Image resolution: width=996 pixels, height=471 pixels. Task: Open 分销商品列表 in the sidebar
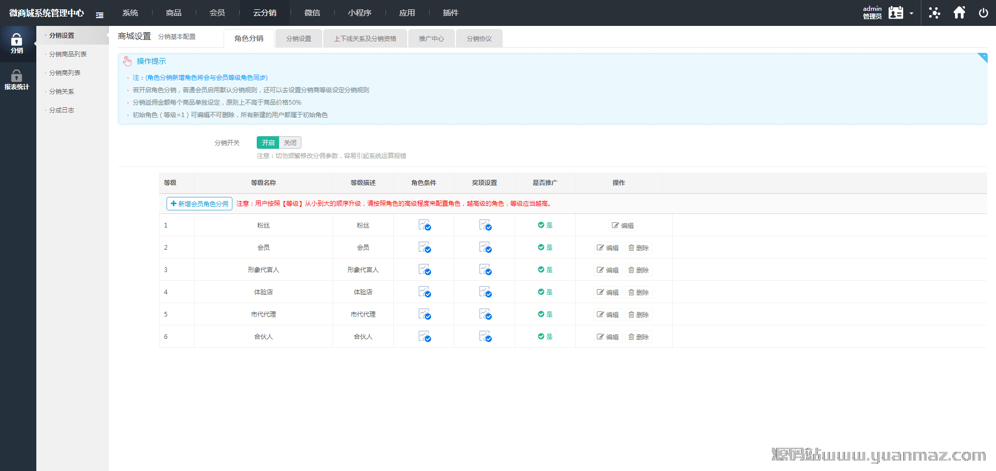pyautogui.click(x=68, y=54)
